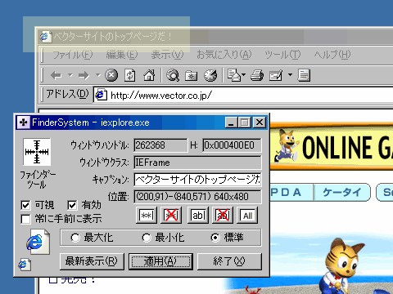Click the PDA tab on webpage
The image size is (393, 294).
pos(291,193)
